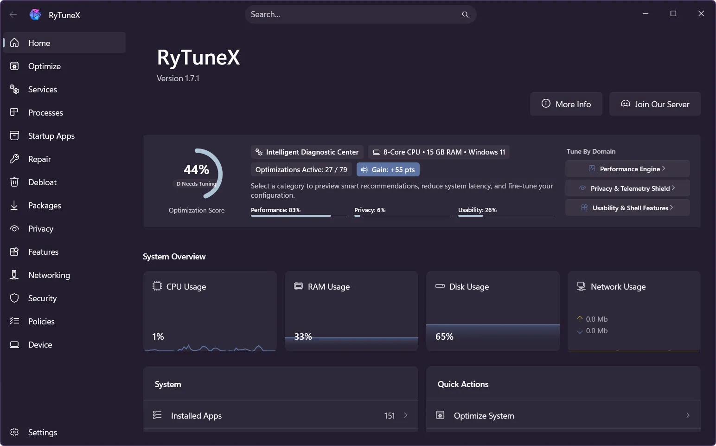Open Optimize System row chevron
The height and width of the screenshot is (446, 716).
[x=688, y=415]
